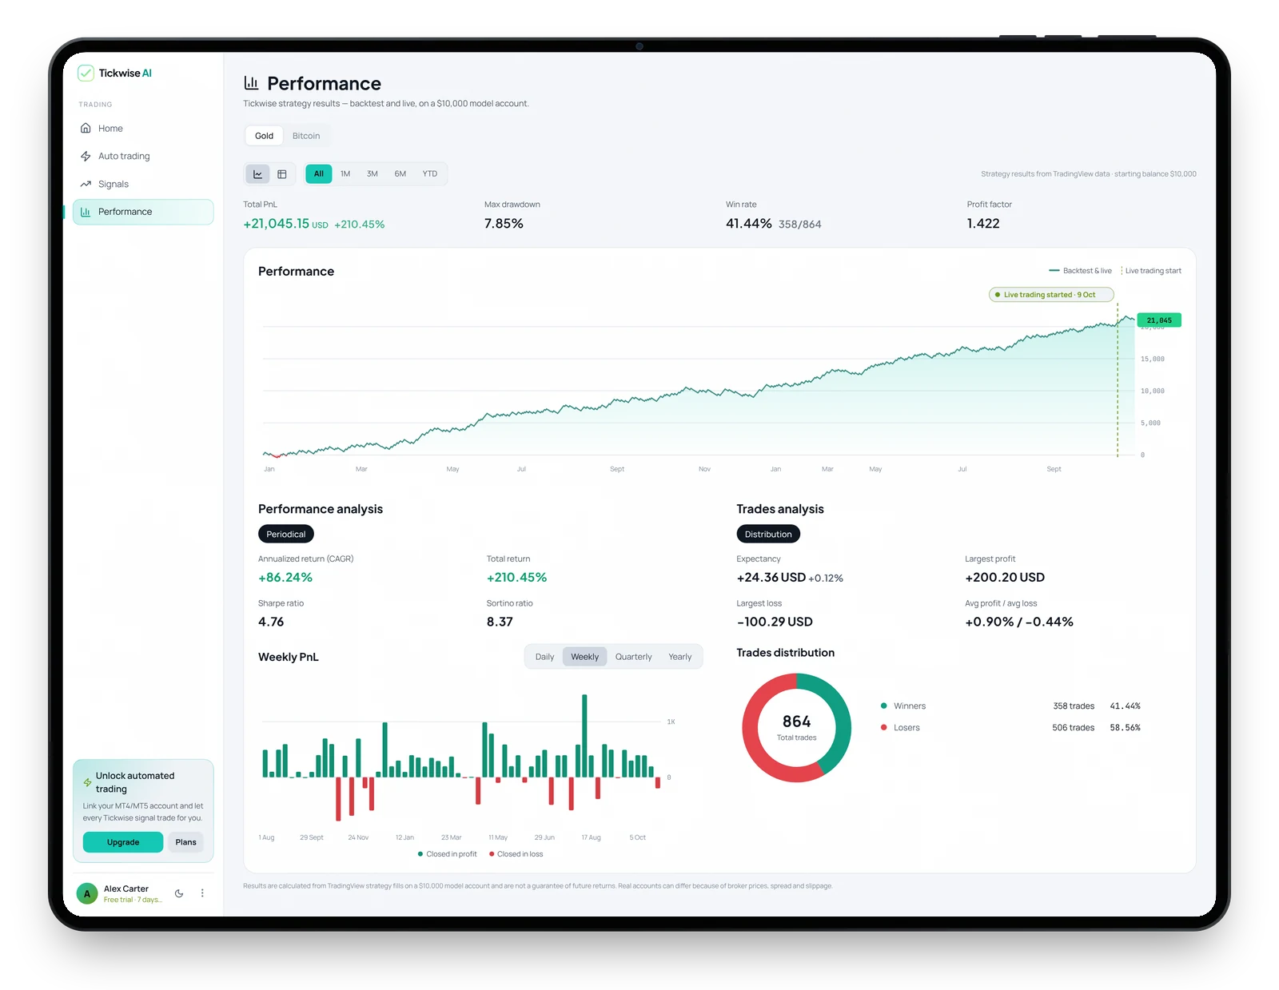Click the Signals trend arrow icon

[86, 184]
